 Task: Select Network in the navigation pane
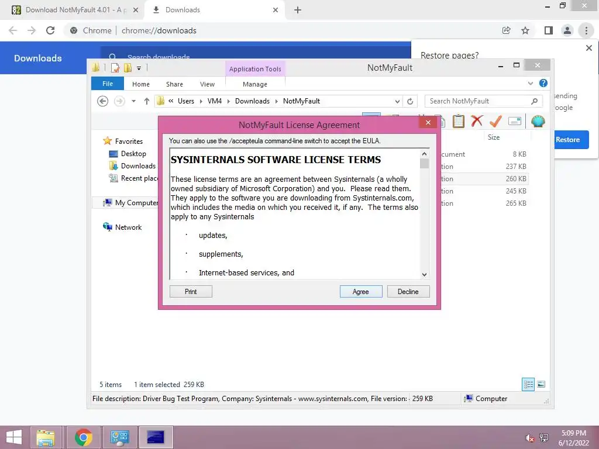pos(128,227)
